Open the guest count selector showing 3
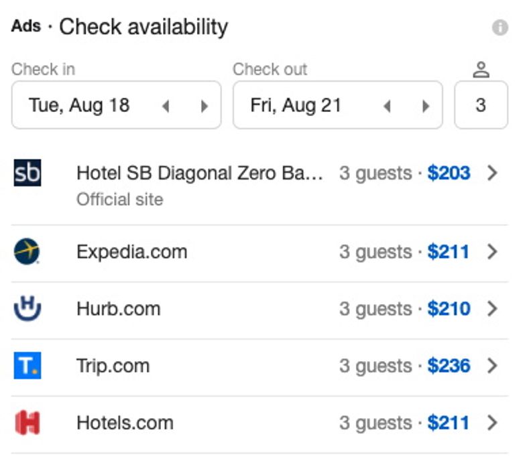The height and width of the screenshot is (459, 523). 481,105
